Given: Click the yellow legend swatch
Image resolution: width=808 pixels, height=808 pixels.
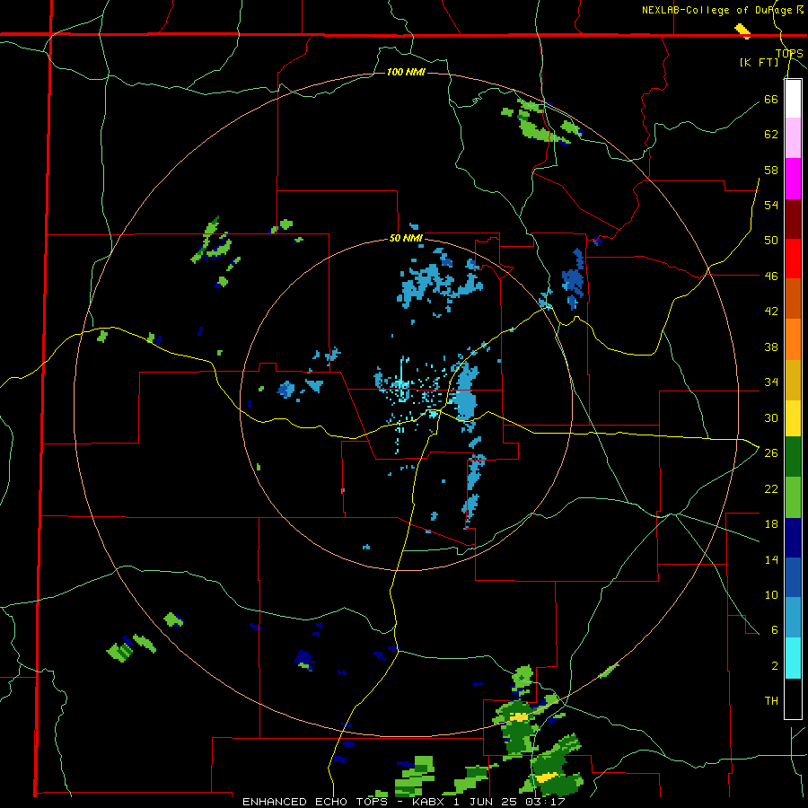Looking at the screenshot, I should [793, 418].
